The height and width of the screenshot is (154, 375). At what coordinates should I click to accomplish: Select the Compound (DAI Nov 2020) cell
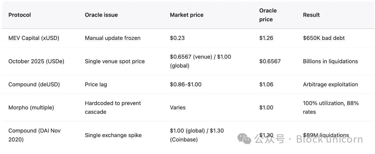(34, 135)
